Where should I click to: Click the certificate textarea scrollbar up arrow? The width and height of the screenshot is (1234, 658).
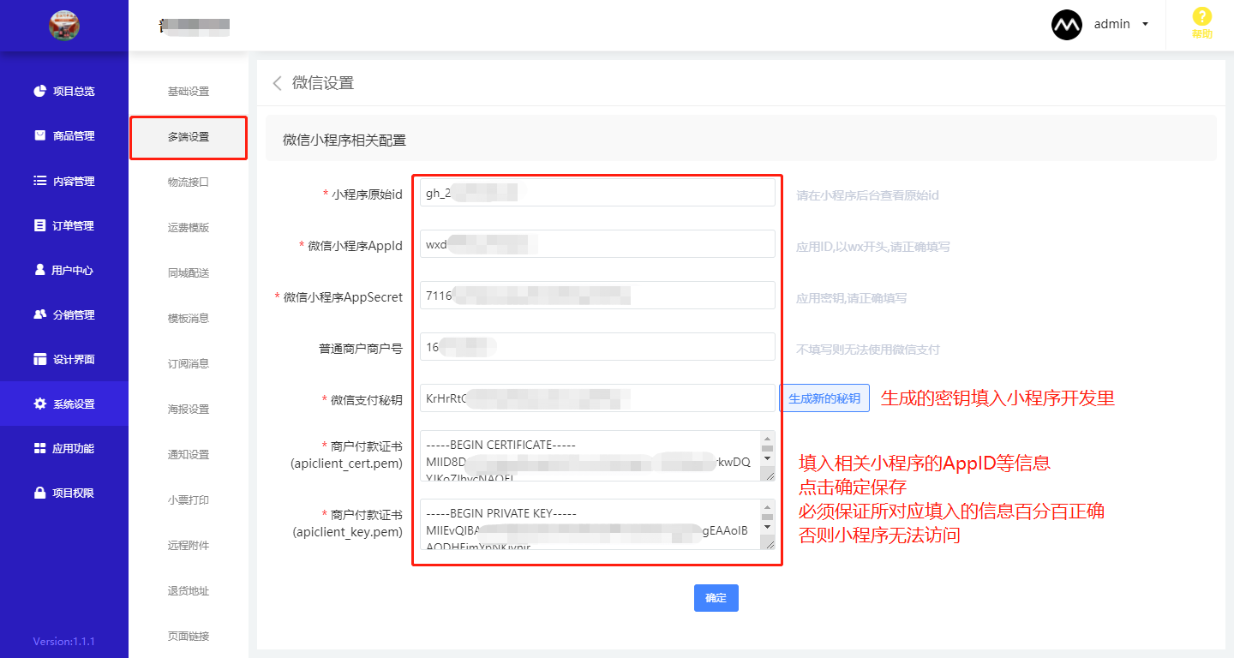click(767, 438)
